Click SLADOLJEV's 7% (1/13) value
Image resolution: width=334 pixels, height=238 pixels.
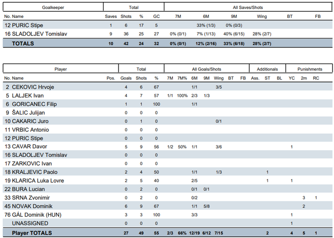tap(206, 34)
